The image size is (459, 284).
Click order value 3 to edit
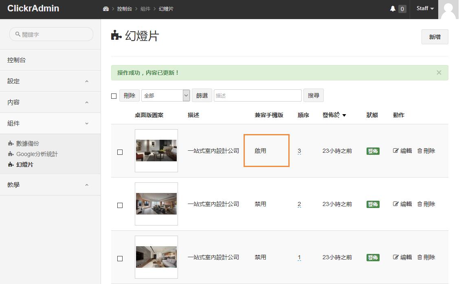[299, 151]
